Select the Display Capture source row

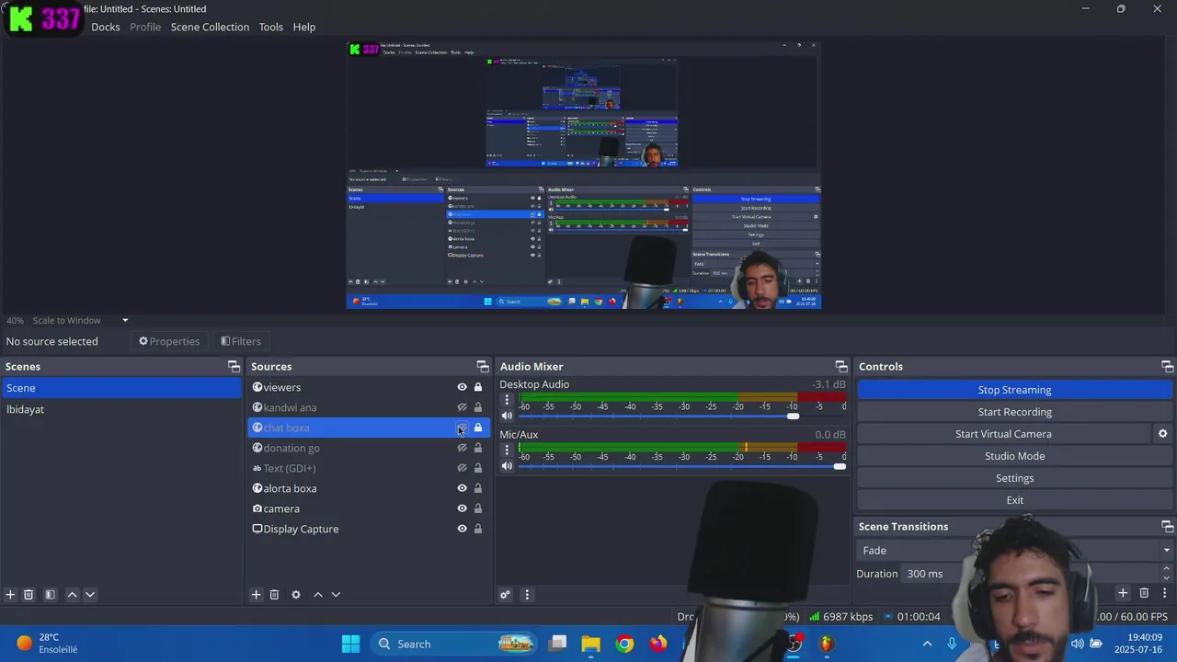coord(368,529)
